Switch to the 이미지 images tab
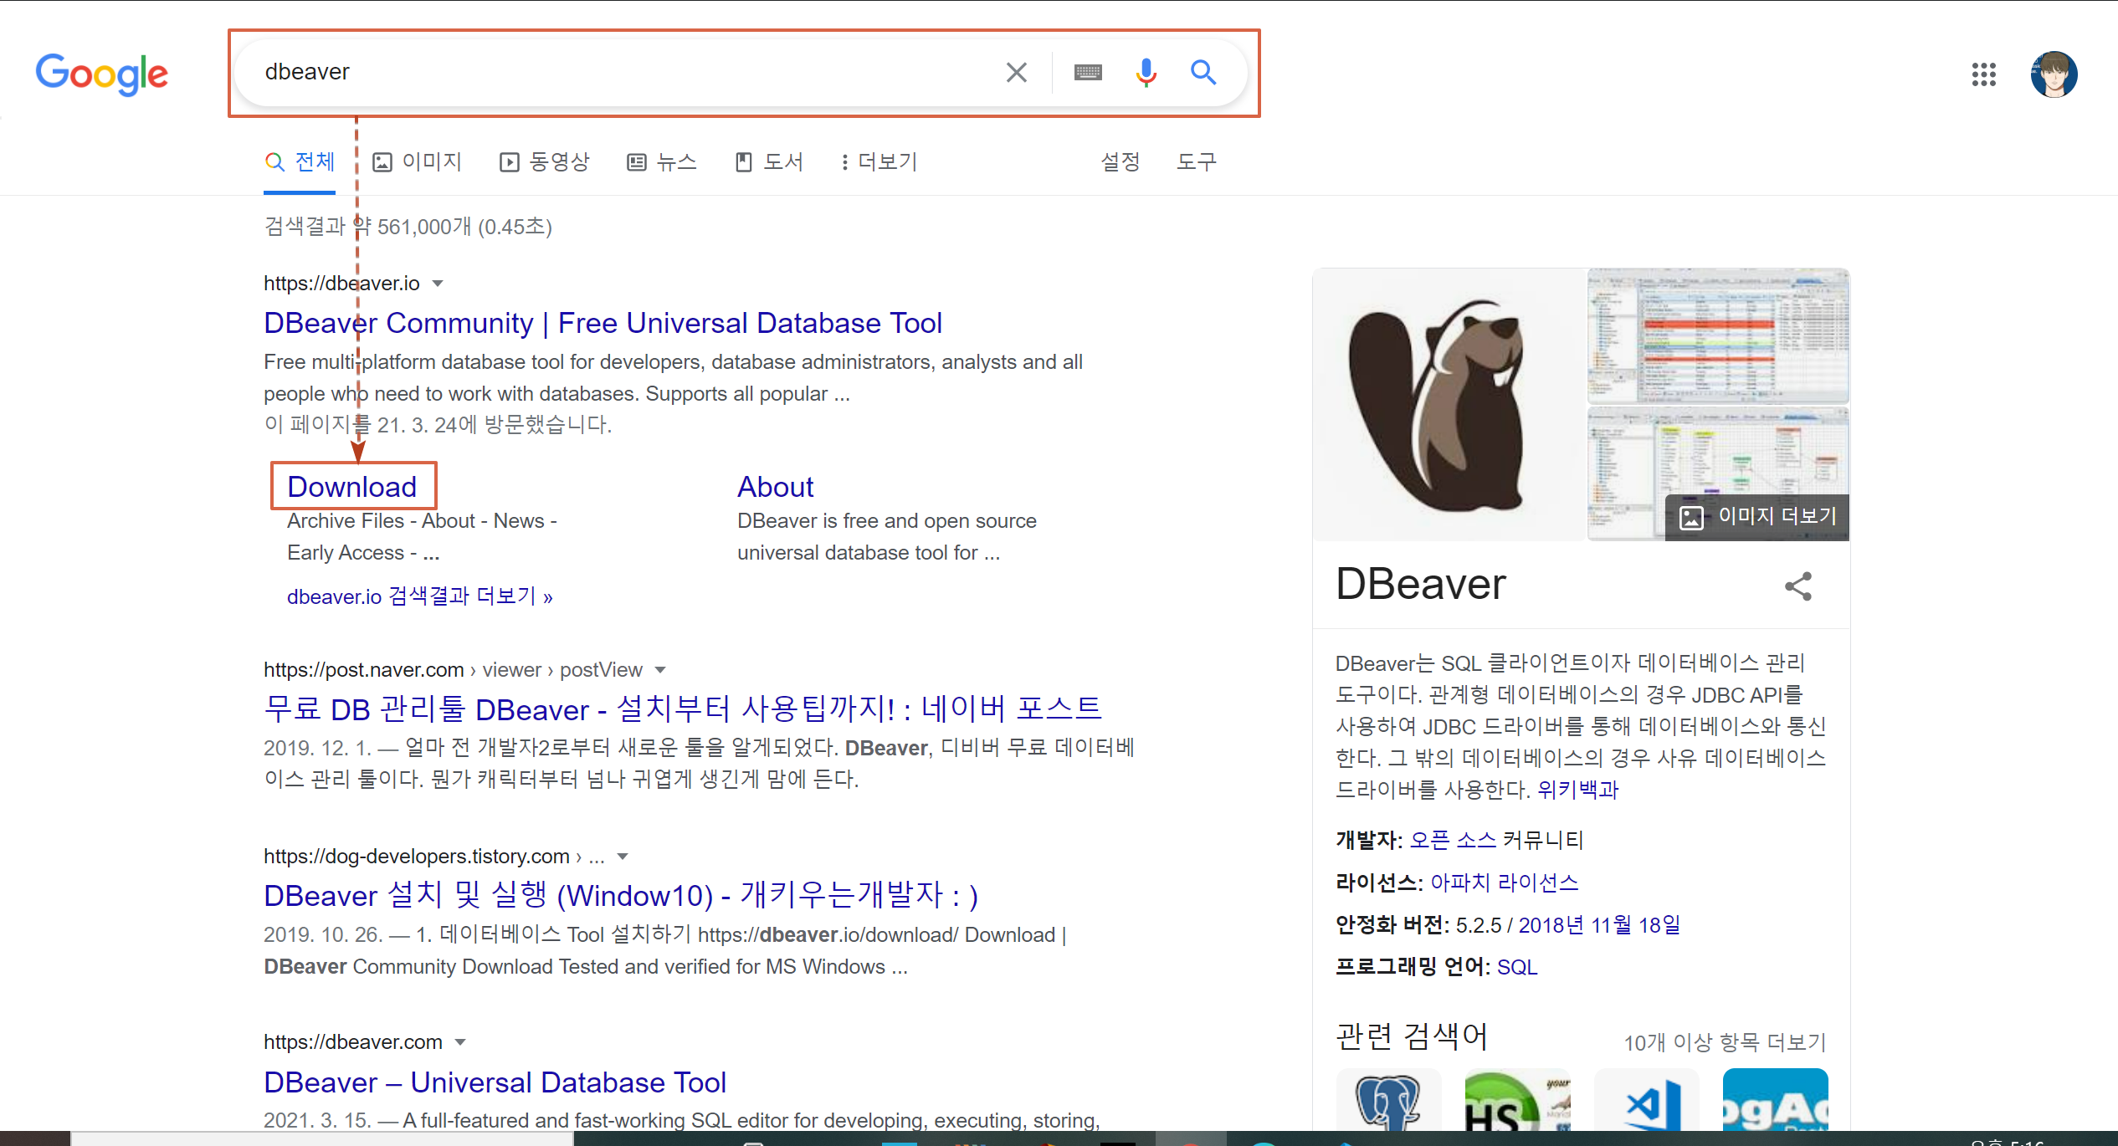The height and width of the screenshot is (1146, 2118). pos(418,161)
